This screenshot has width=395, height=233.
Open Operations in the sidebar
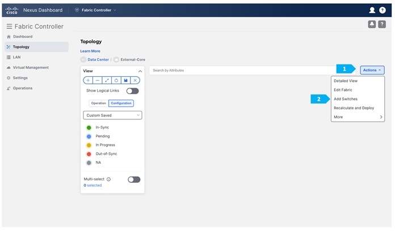pyautogui.click(x=23, y=88)
